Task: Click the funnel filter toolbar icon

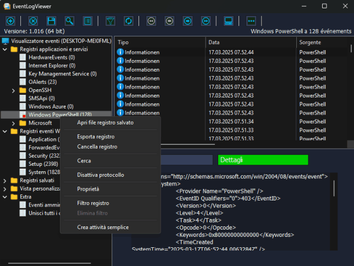Action: coord(110,21)
